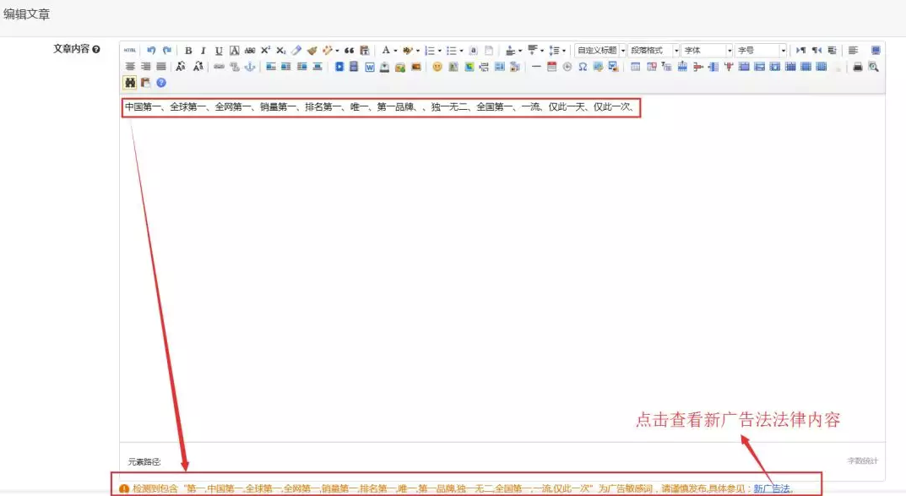Insert a hyperlink with the chain icon
This screenshot has height=496, width=906.
click(219, 67)
